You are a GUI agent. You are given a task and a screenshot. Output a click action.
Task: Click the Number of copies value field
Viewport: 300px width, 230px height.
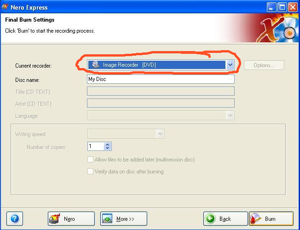click(96, 146)
